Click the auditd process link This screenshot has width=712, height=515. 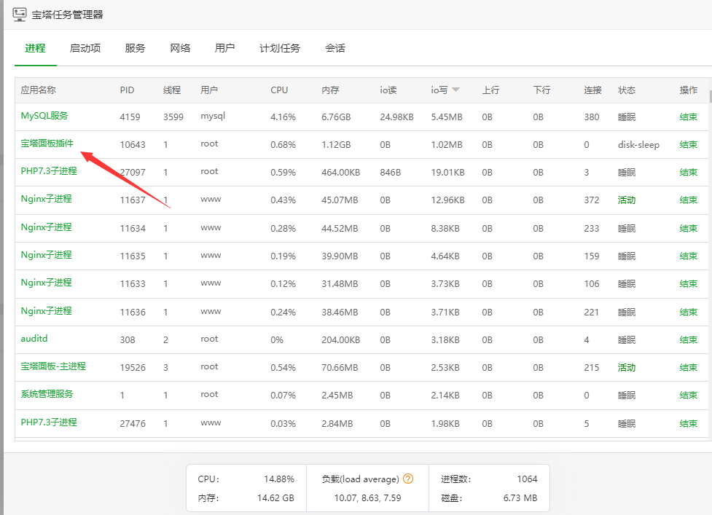tap(34, 339)
